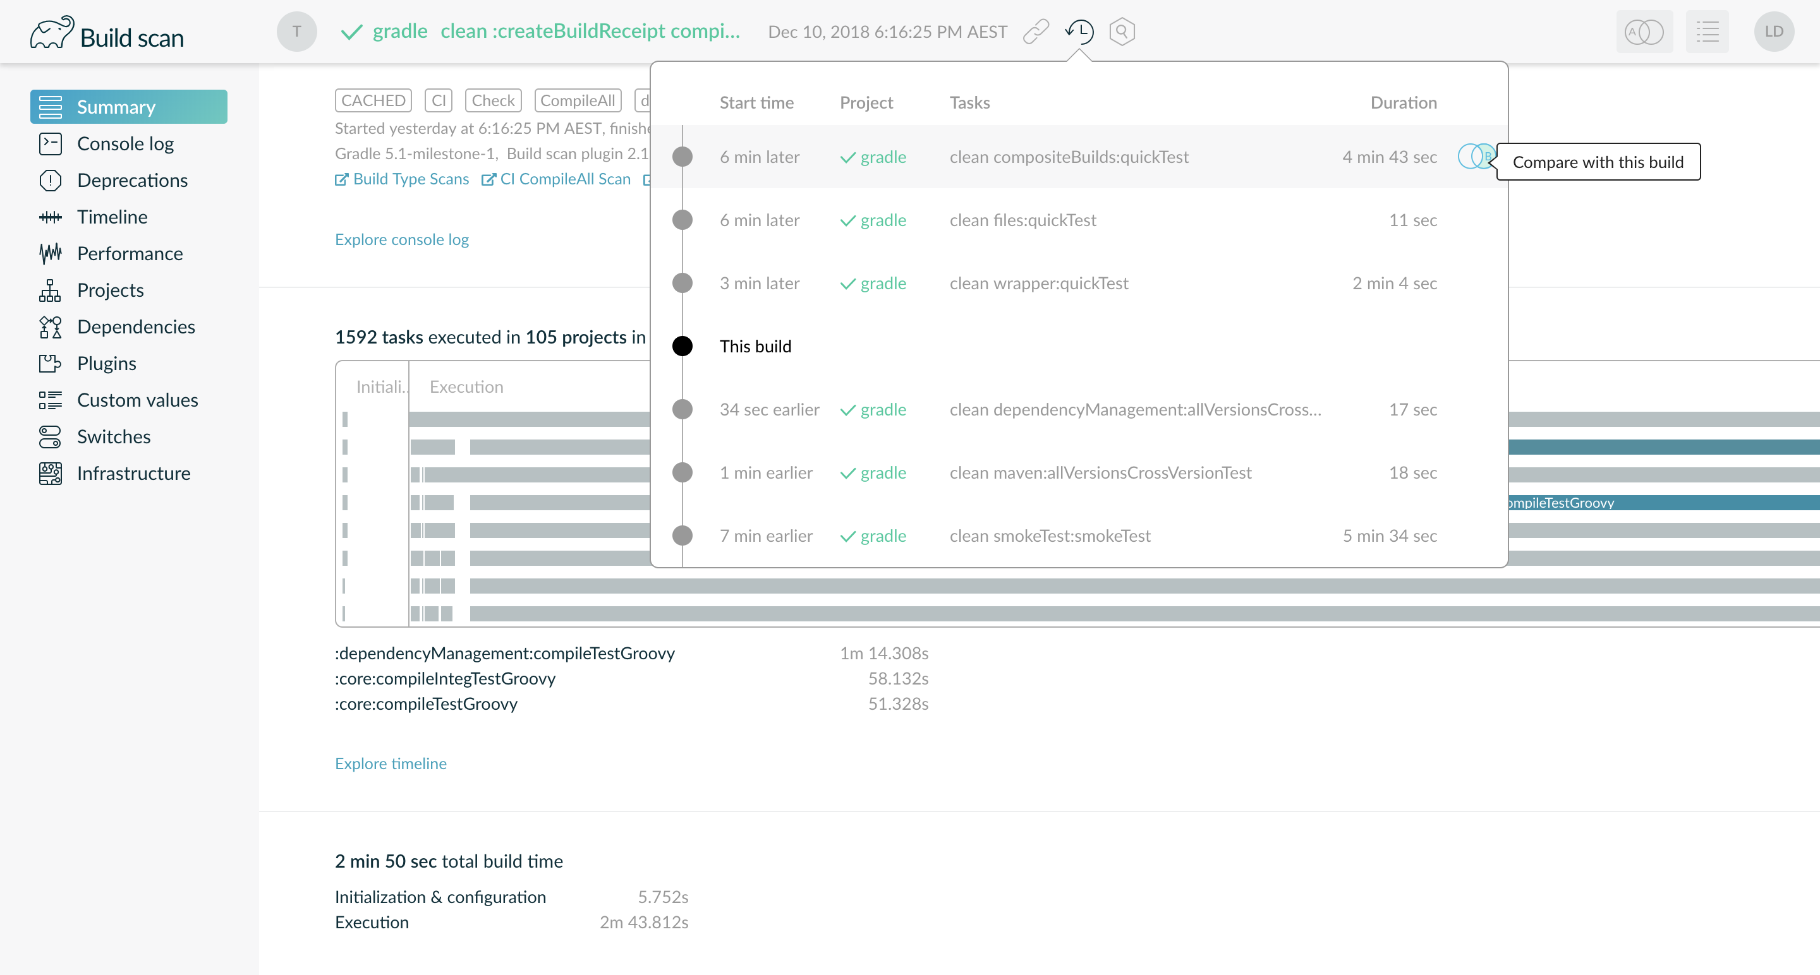
Task: Open the Infrastructure sidebar item
Action: click(133, 474)
